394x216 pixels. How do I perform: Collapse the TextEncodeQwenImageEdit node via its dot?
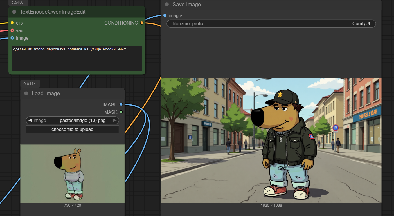(x=14, y=12)
